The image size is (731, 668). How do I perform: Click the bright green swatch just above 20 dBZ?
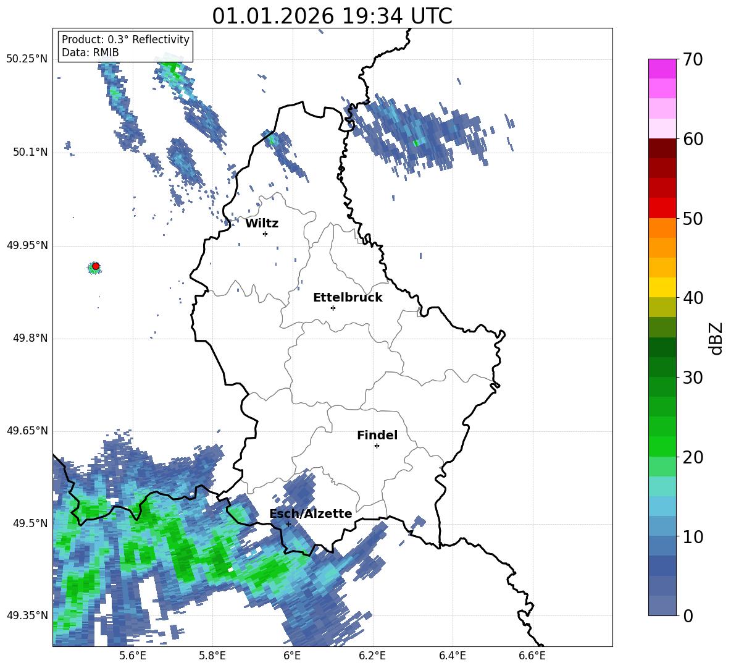click(662, 446)
